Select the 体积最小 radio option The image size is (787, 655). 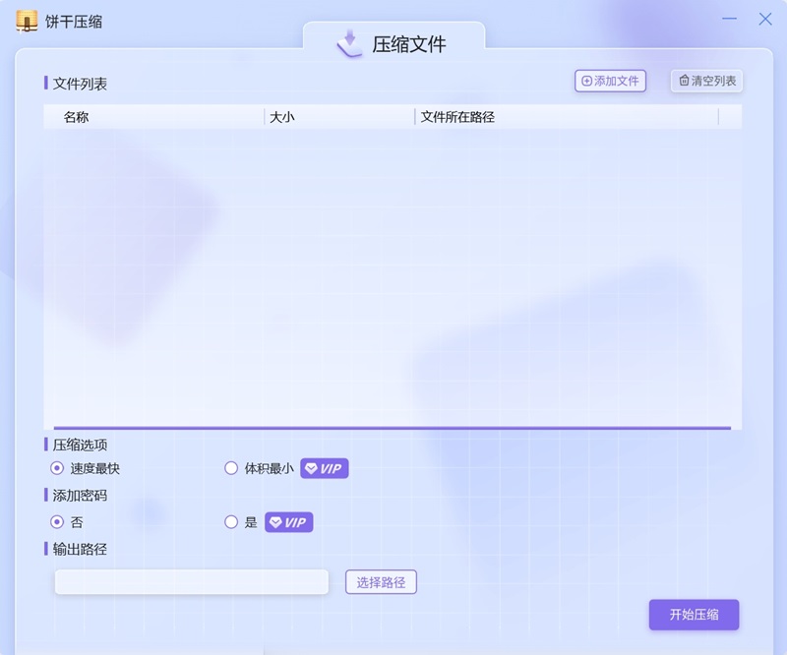(231, 468)
